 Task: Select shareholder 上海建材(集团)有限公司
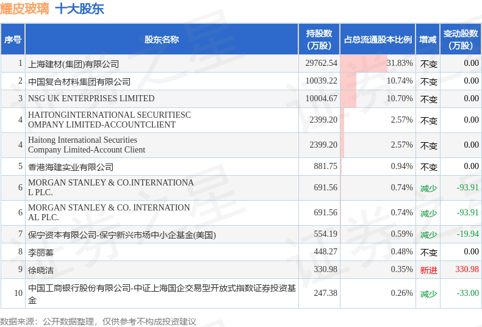tap(73, 64)
